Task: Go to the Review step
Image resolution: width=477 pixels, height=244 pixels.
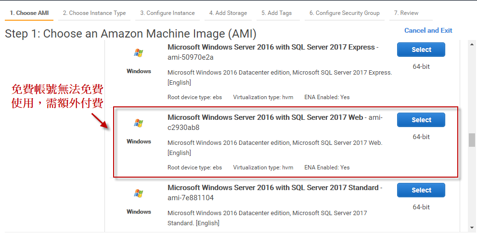Action: click(406, 13)
